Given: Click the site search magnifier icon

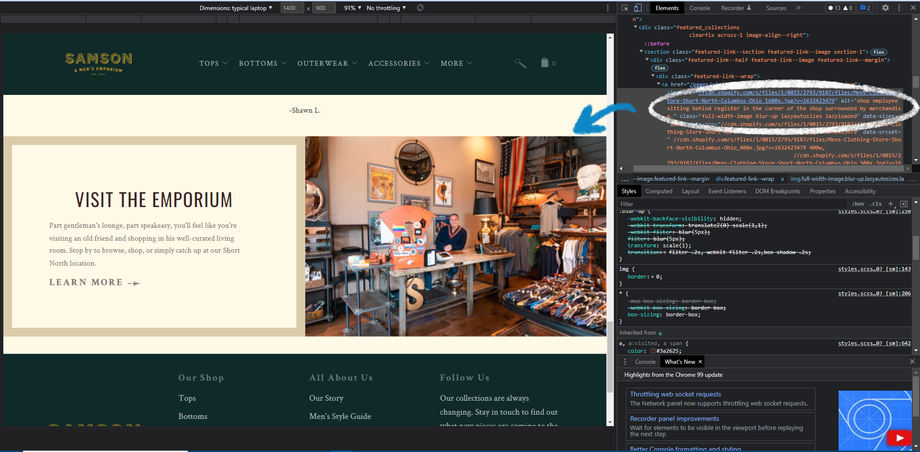Looking at the screenshot, I should [520, 63].
